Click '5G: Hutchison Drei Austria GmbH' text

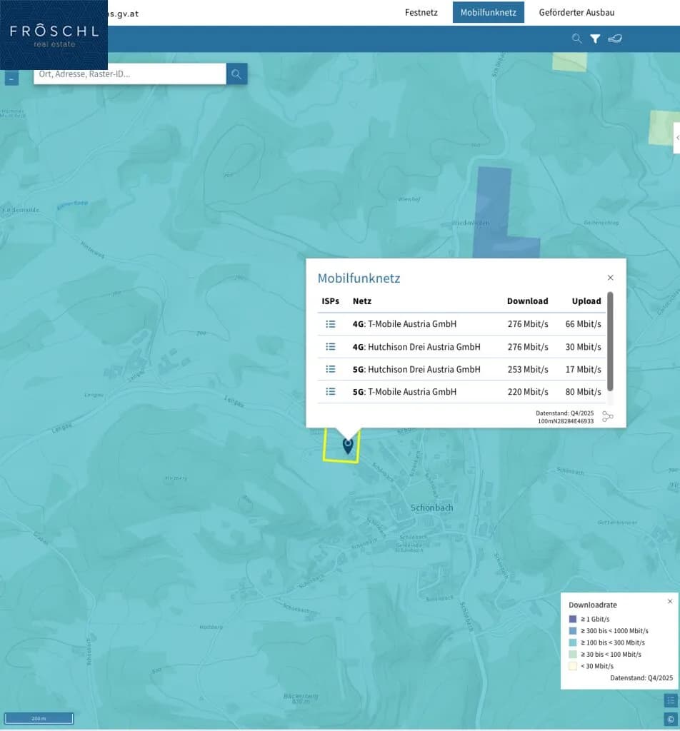pyautogui.click(x=416, y=369)
